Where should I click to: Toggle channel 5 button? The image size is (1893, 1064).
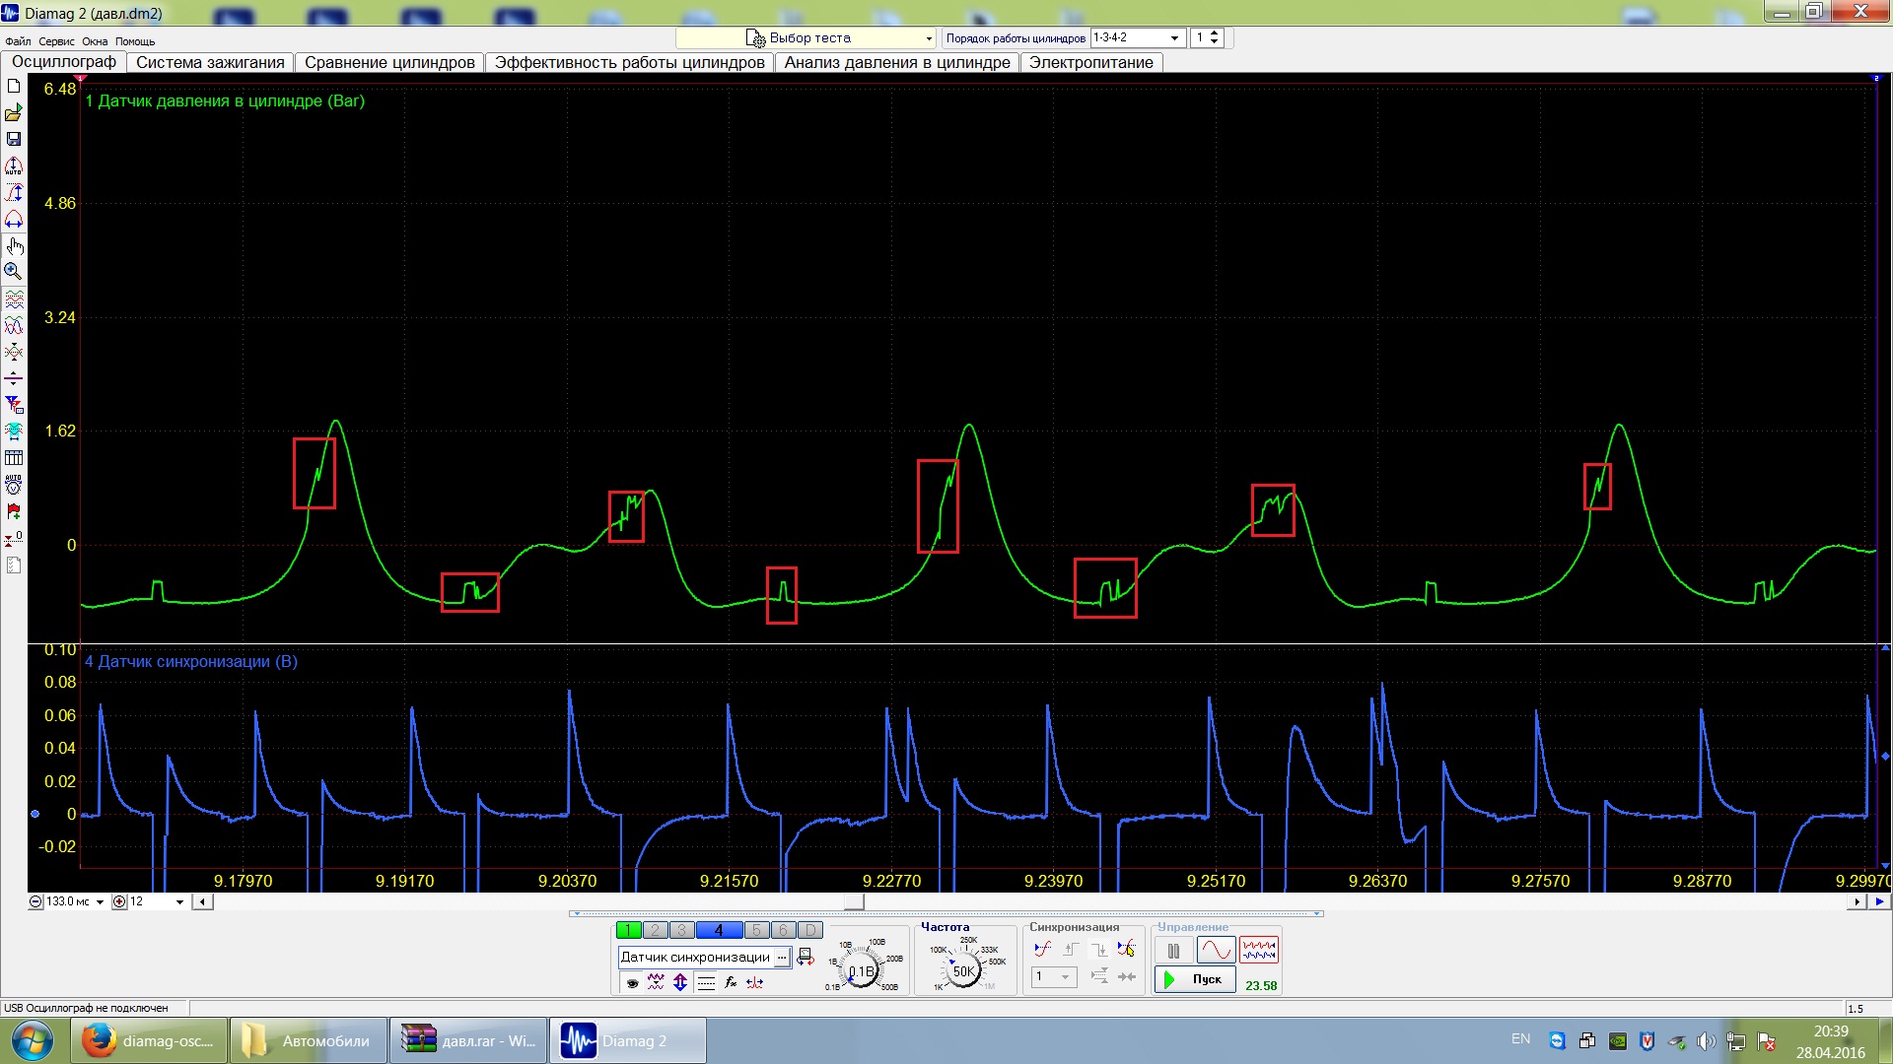pyautogui.click(x=757, y=930)
